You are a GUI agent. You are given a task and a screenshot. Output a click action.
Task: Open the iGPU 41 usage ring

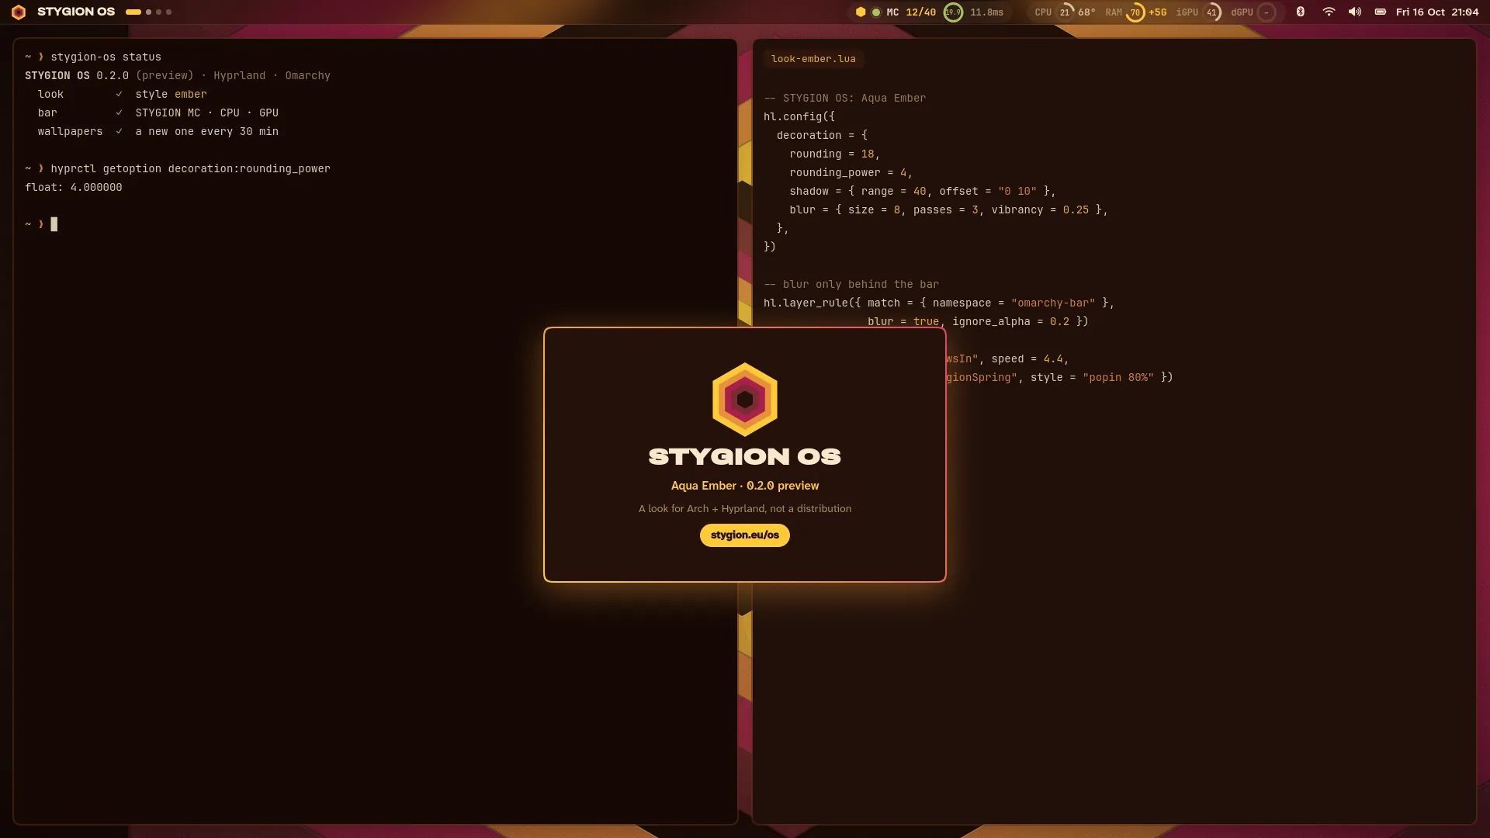coord(1211,12)
